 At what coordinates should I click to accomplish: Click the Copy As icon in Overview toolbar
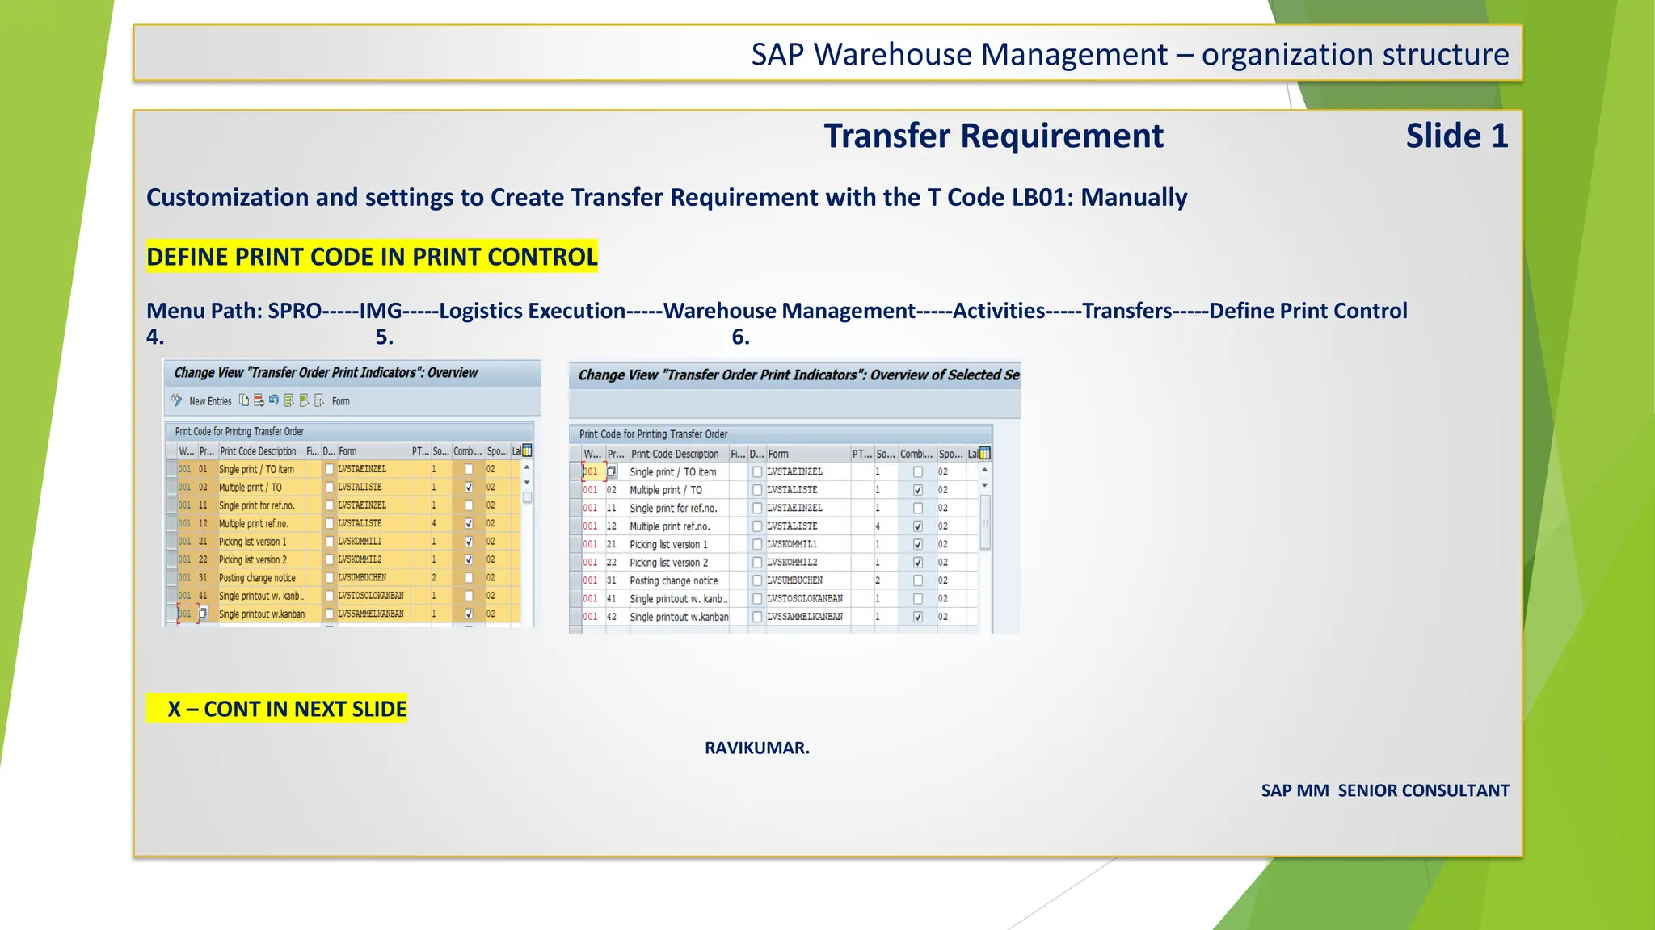tap(244, 400)
